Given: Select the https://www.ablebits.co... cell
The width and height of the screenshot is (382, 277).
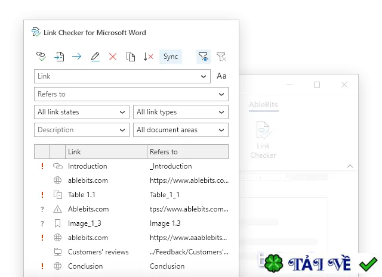Looking at the screenshot, I should point(189,180).
